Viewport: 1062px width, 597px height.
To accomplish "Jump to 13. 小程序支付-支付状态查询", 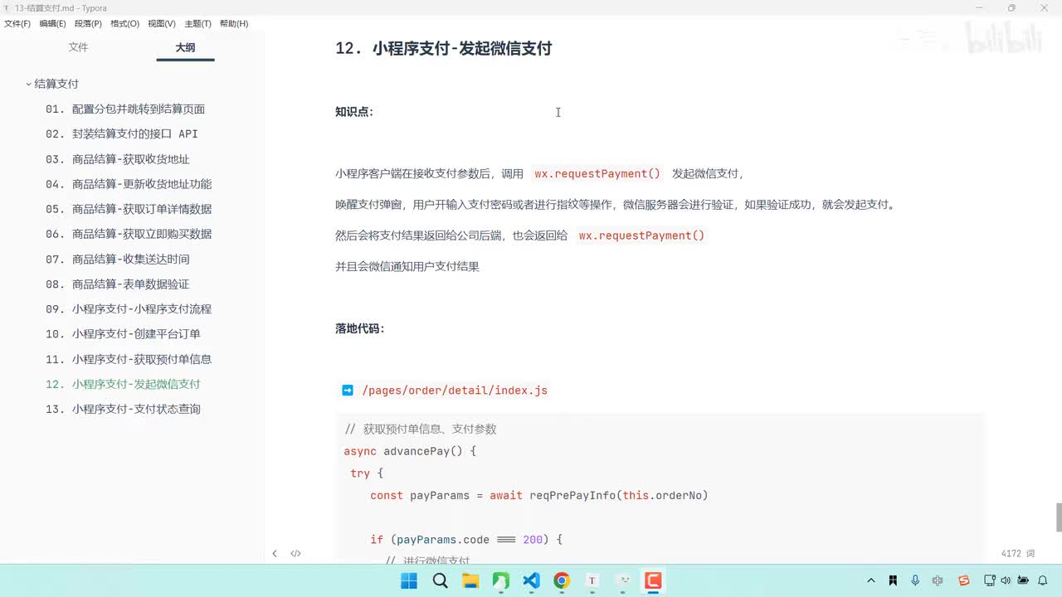I will (123, 409).
